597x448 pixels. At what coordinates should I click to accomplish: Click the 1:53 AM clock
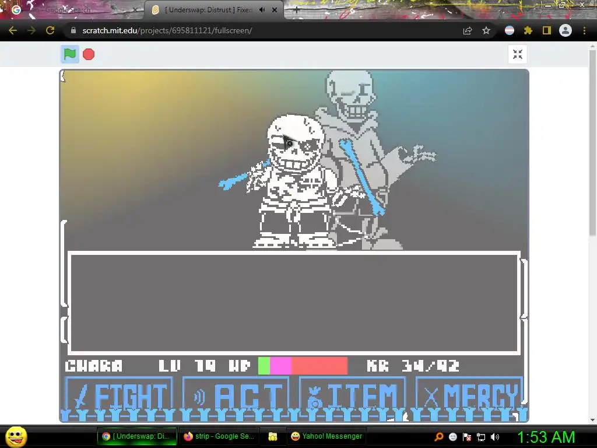pyautogui.click(x=546, y=437)
